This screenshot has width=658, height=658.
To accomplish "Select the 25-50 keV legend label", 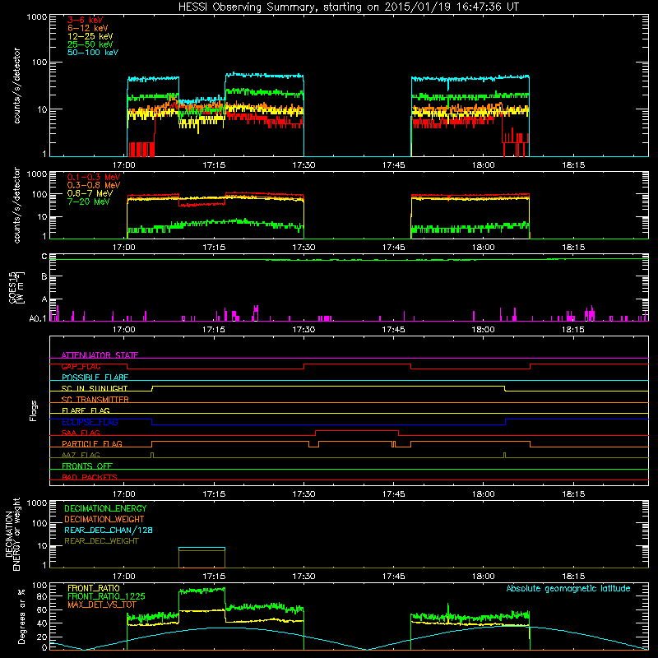I will (90, 44).
